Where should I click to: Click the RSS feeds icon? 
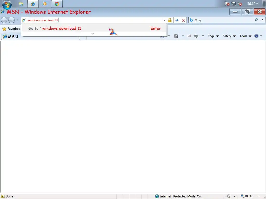[x=176, y=36]
